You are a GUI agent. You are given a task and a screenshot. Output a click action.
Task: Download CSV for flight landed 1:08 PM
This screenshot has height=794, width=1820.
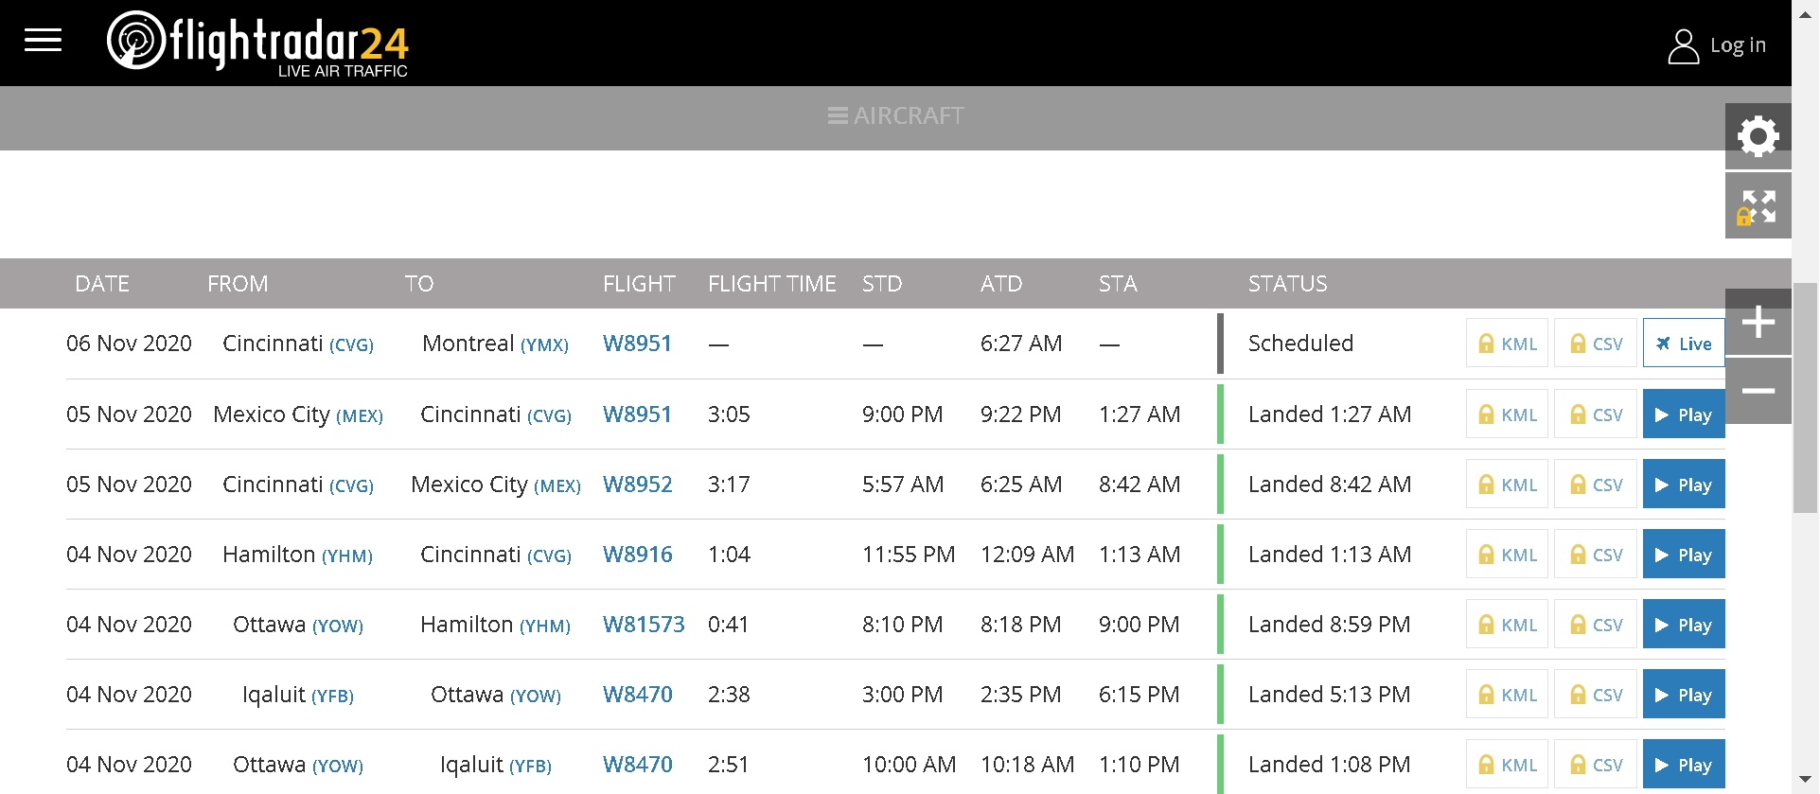point(1596,764)
